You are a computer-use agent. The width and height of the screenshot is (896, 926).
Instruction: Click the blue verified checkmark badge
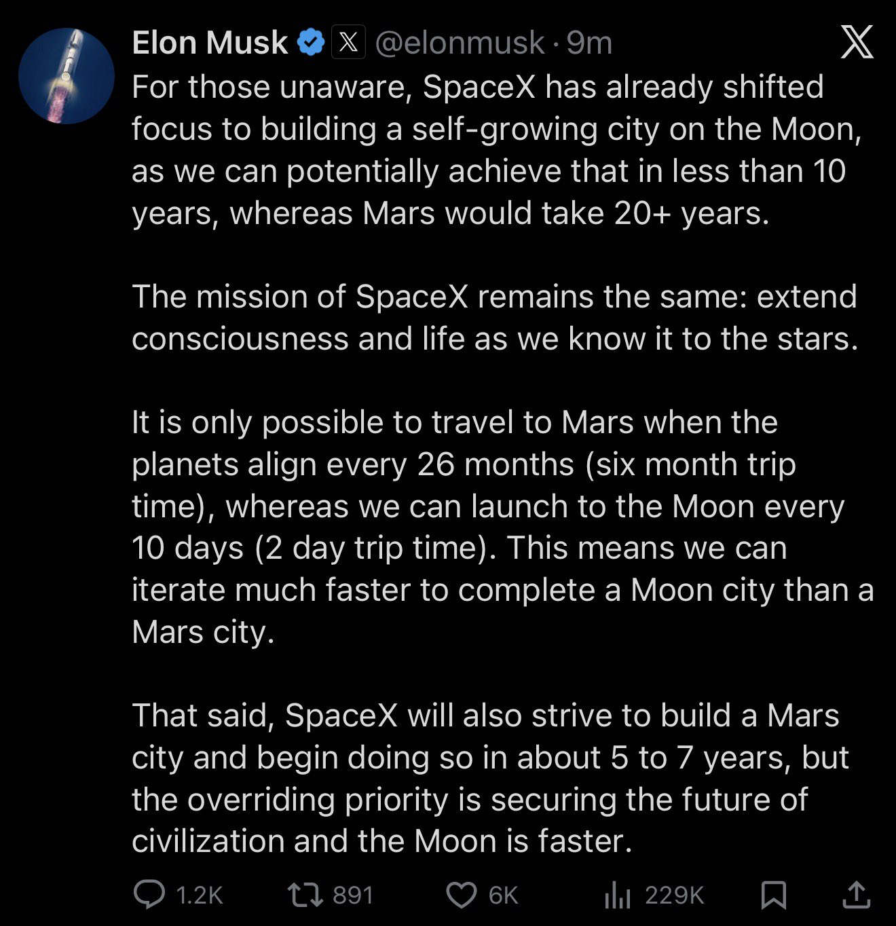pyautogui.click(x=311, y=43)
